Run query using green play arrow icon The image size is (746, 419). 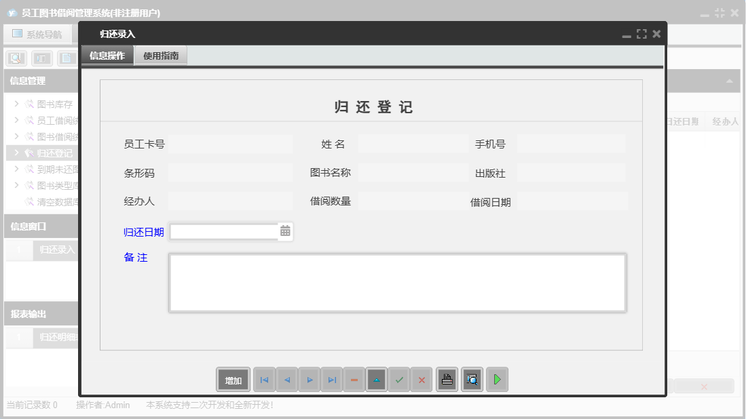[x=497, y=379]
